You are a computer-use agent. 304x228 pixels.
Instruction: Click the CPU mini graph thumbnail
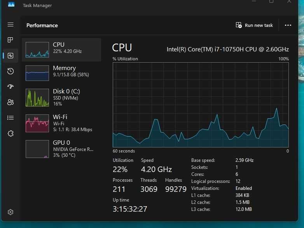pyautogui.click(x=37, y=50)
